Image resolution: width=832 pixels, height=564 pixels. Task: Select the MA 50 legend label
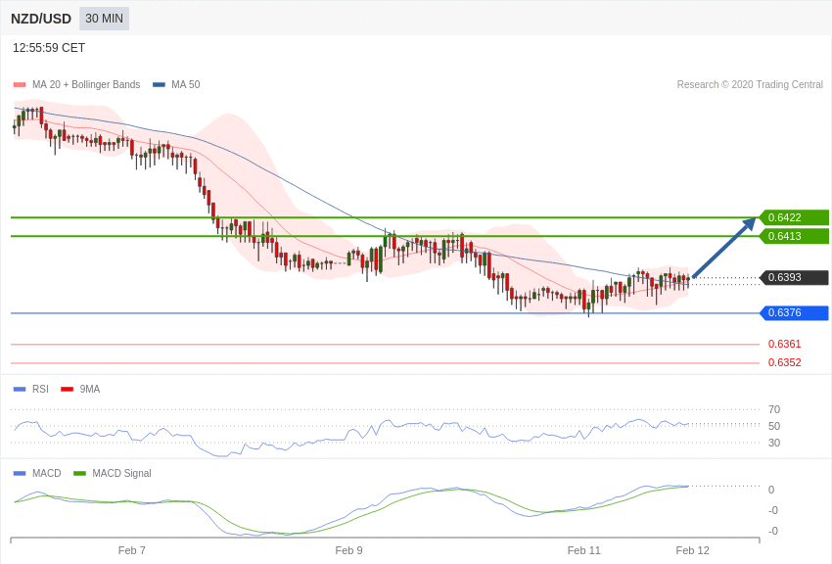[x=186, y=84]
